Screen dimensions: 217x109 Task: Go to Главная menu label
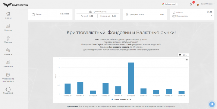8,18
